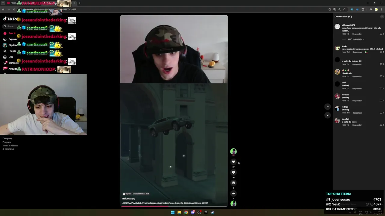
Task: Reply to sABsonat5479's comment
Action: click(x=357, y=34)
